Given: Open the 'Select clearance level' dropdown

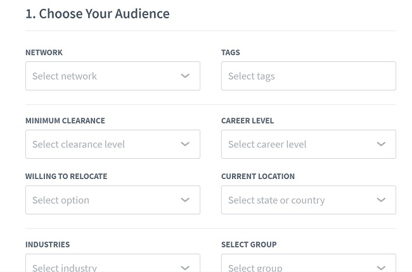Looking at the screenshot, I should pyautogui.click(x=113, y=144).
